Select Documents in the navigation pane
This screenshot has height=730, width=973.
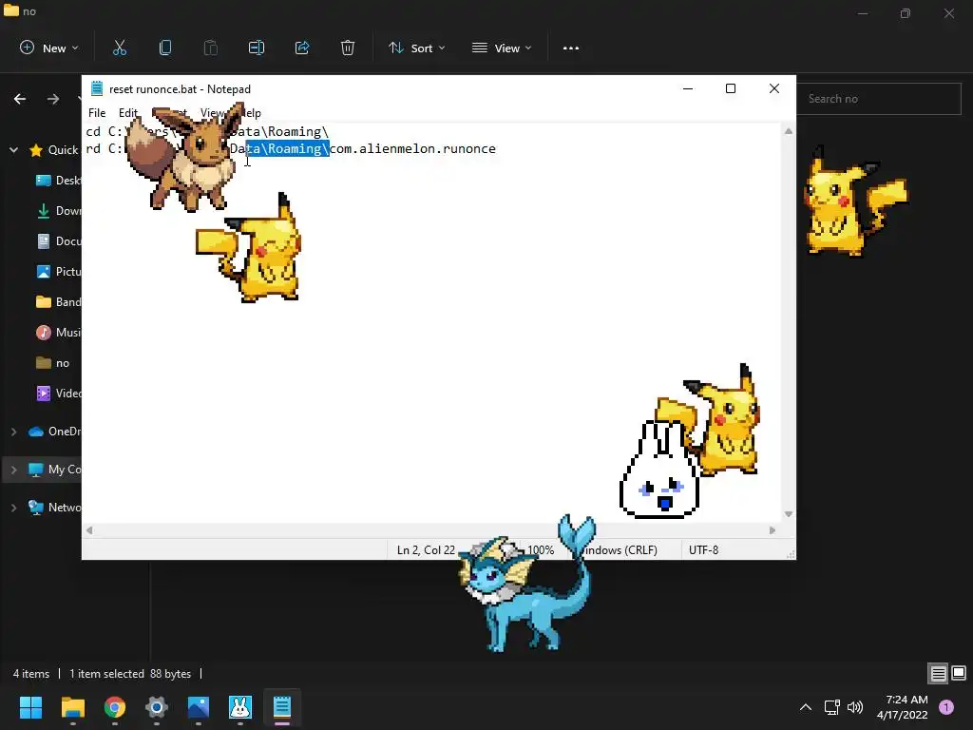click(58, 240)
